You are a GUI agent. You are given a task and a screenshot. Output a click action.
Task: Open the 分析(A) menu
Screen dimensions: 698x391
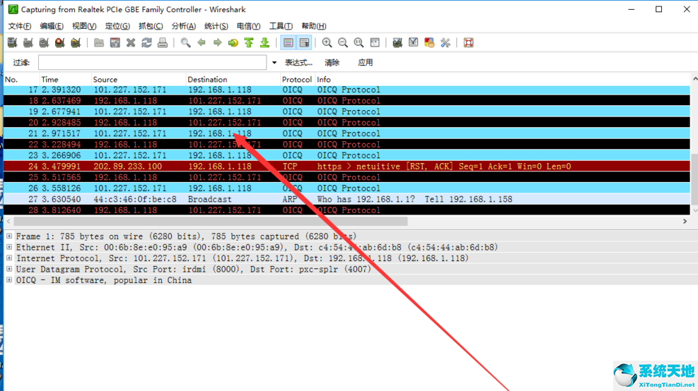(x=183, y=26)
